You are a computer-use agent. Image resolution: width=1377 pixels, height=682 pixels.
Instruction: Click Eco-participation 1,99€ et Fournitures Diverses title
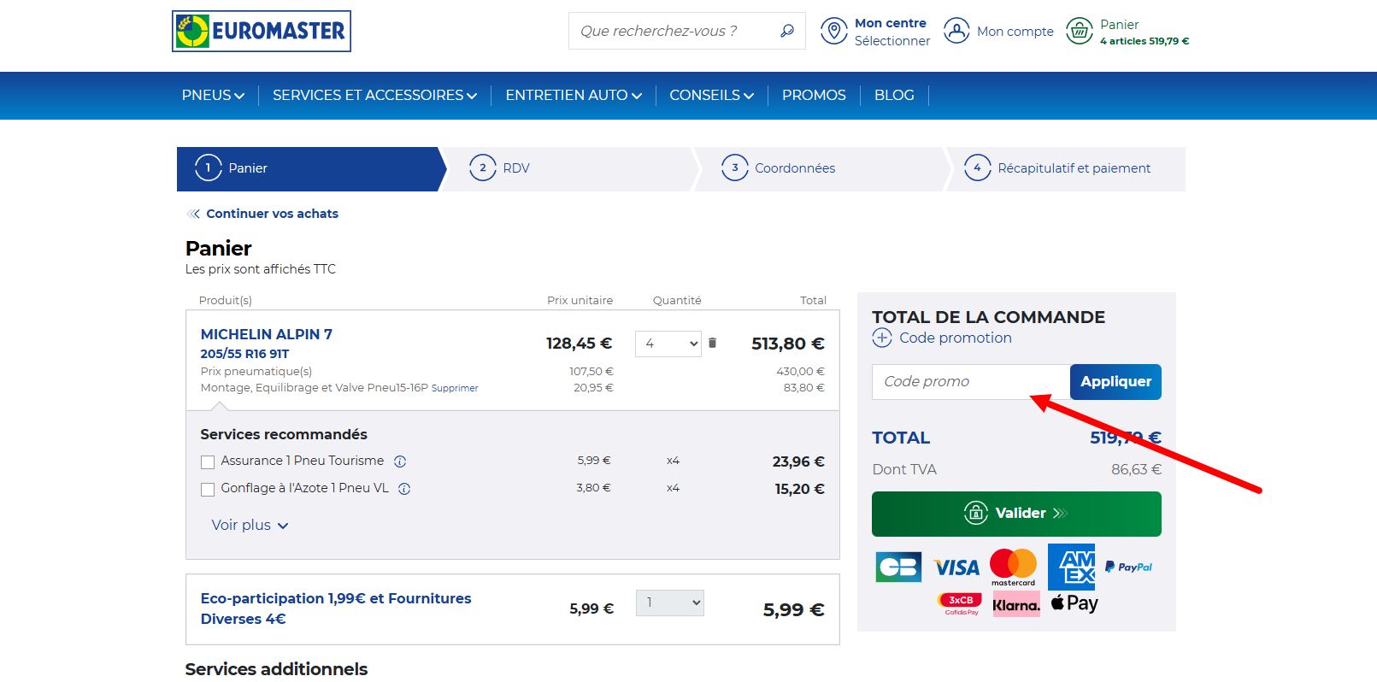(x=336, y=609)
